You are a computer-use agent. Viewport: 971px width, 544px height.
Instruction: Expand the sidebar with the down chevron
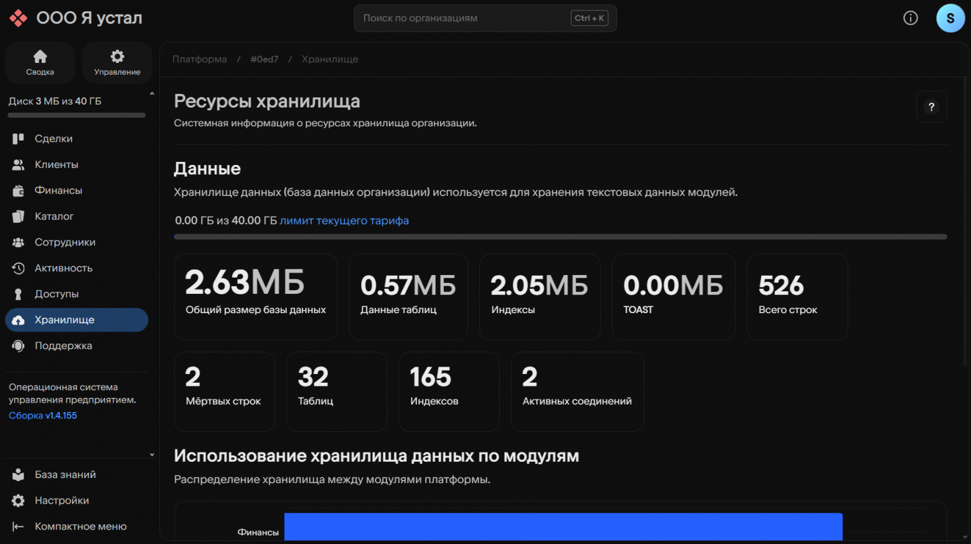pyautogui.click(x=152, y=455)
